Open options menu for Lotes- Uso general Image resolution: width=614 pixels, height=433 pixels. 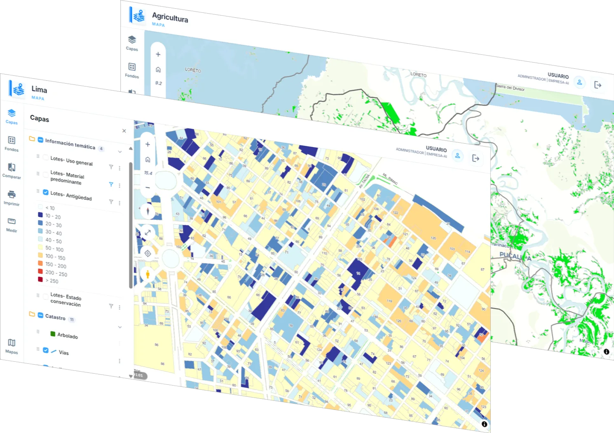(120, 168)
